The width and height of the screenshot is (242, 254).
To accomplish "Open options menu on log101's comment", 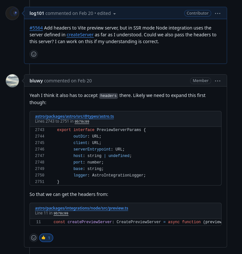I will point(218,13).
